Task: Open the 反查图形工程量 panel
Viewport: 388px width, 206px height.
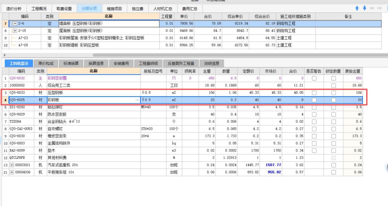Action: click(180, 63)
